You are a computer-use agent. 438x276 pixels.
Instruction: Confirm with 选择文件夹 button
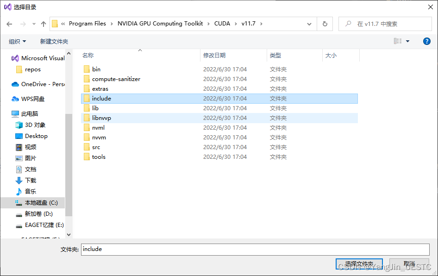click(x=359, y=263)
